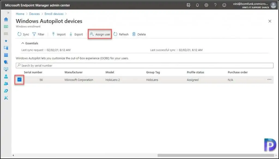Viewport: 279px width, 159px height.
Task: Click the Sync toolbar button
Action: click(23, 34)
